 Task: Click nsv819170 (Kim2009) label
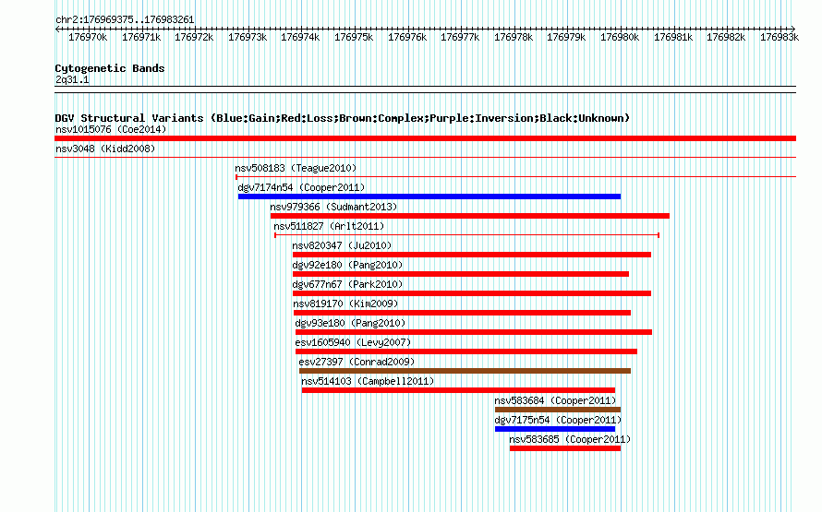pyautogui.click(x=345, y=304)
